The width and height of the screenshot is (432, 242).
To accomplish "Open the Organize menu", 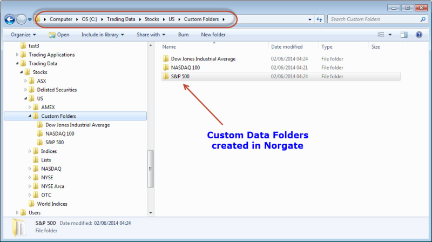I will coord(23,35).
